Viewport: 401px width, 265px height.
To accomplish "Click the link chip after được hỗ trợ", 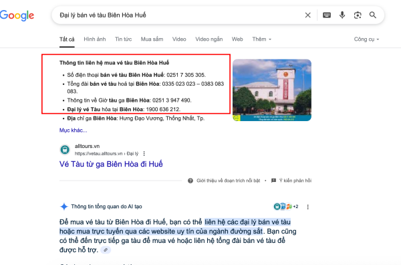I will coord(106,250).
